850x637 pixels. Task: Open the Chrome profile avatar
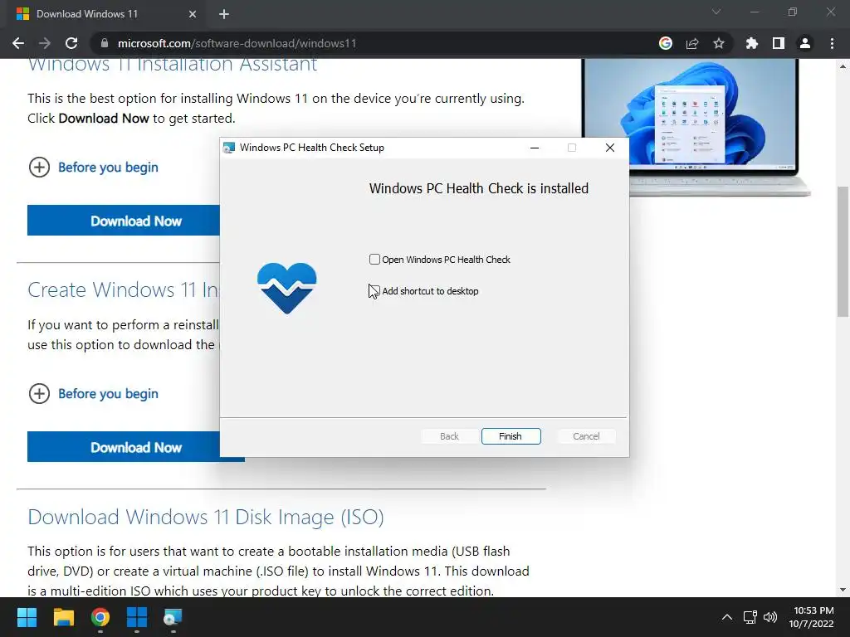point(805,43)
